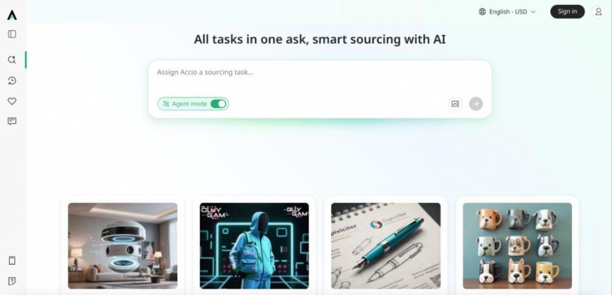Collapse the sidebar panel icon
Viewport: 612px width, 295px height.
coord(12,34)
